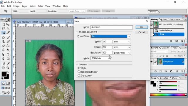Select the Path Selection arrow tool
188x106 pixels.
click(3, 55)
